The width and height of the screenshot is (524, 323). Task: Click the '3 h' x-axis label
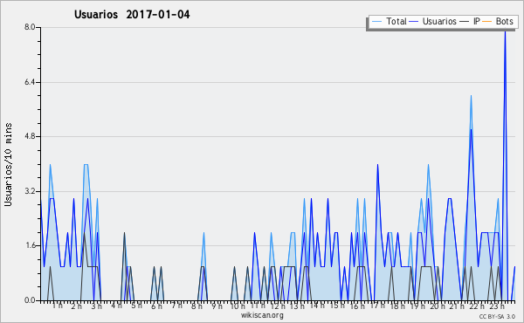click(97, 306)
